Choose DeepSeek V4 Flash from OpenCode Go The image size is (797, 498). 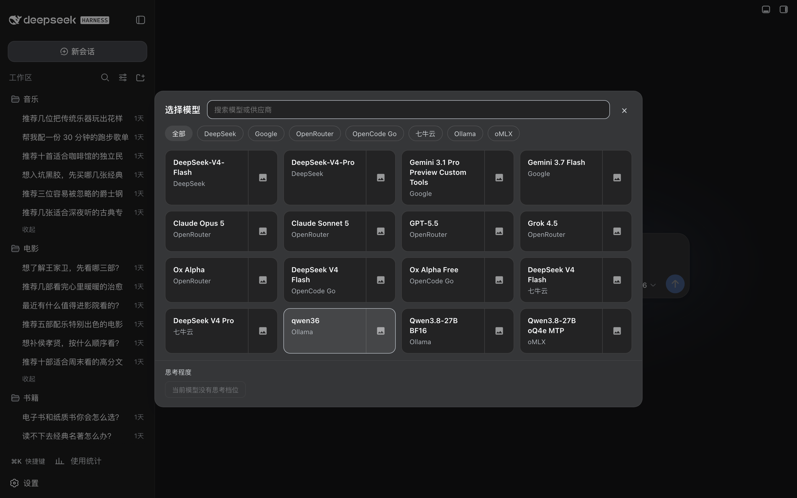(x=325, y=280)
